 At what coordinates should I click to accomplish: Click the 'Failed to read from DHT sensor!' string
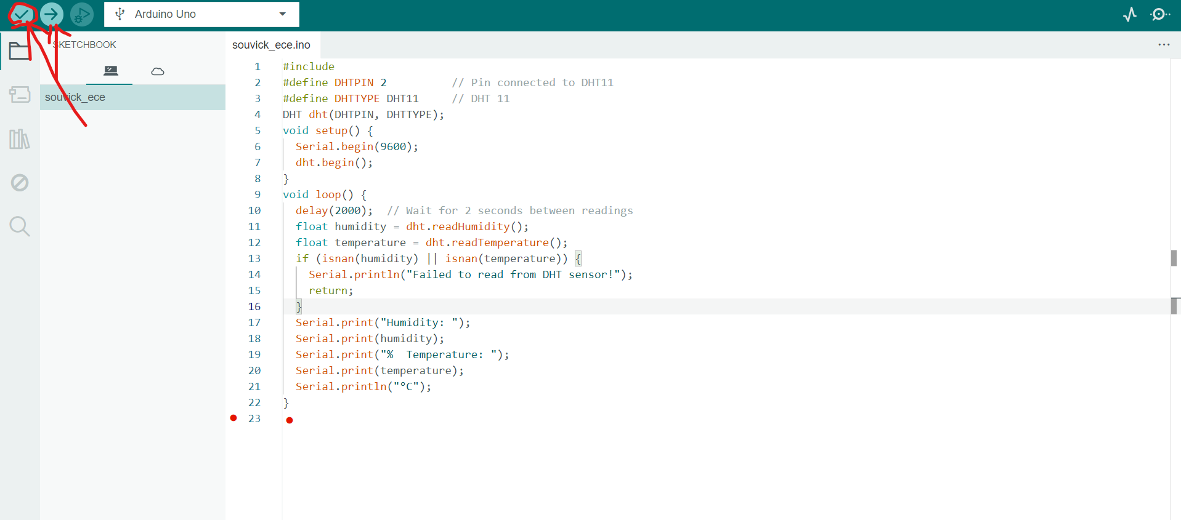click(x=513, y=274)
